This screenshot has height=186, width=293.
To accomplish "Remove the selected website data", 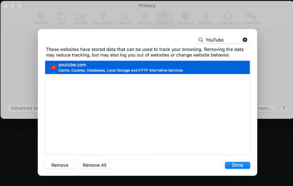I will click(60, 165).
